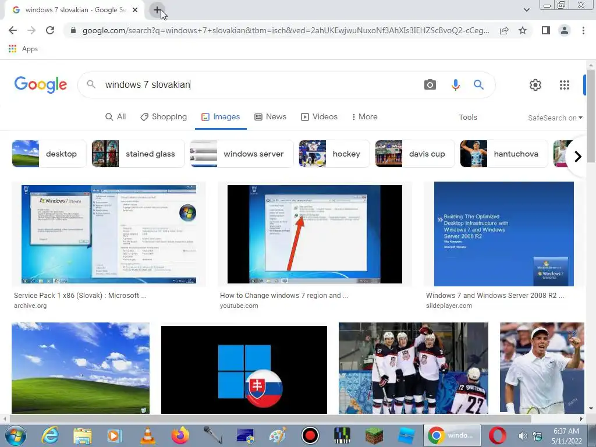The height and width of the screenshot is (447, 596).
Task: Visit slideplayer.com source link
Action: coord(449,306)
